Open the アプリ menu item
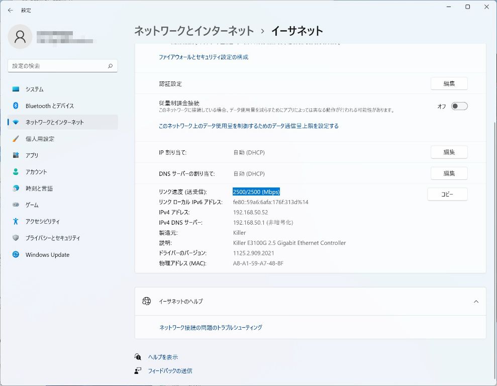The height and width of the screenshot is (386, 497). [x=32, y=155]
